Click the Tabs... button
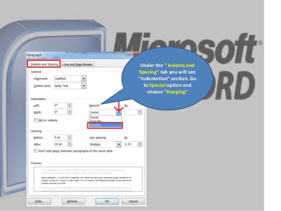 click(x=40, y=201)
